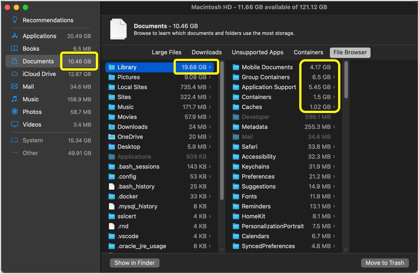
Task: Select the .bash_sessions folder row
Action: [160, 166]
